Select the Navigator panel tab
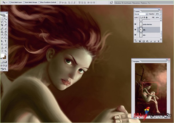Screen dimensions: 174x123 point(136,61)
